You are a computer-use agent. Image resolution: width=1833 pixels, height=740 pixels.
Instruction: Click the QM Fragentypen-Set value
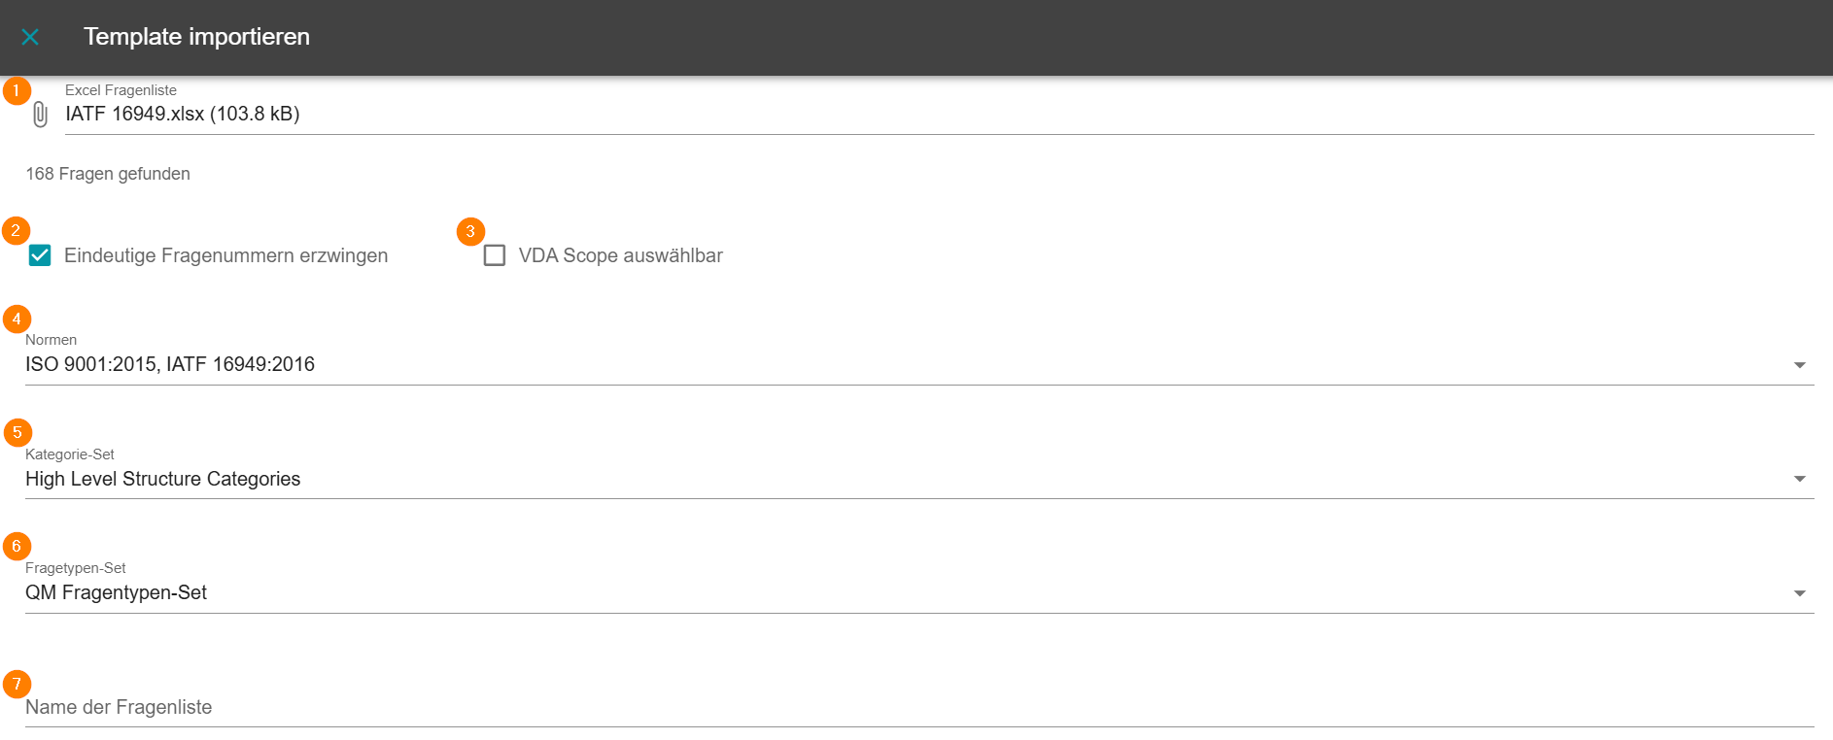pyautogui.click(x=117, y=592)
